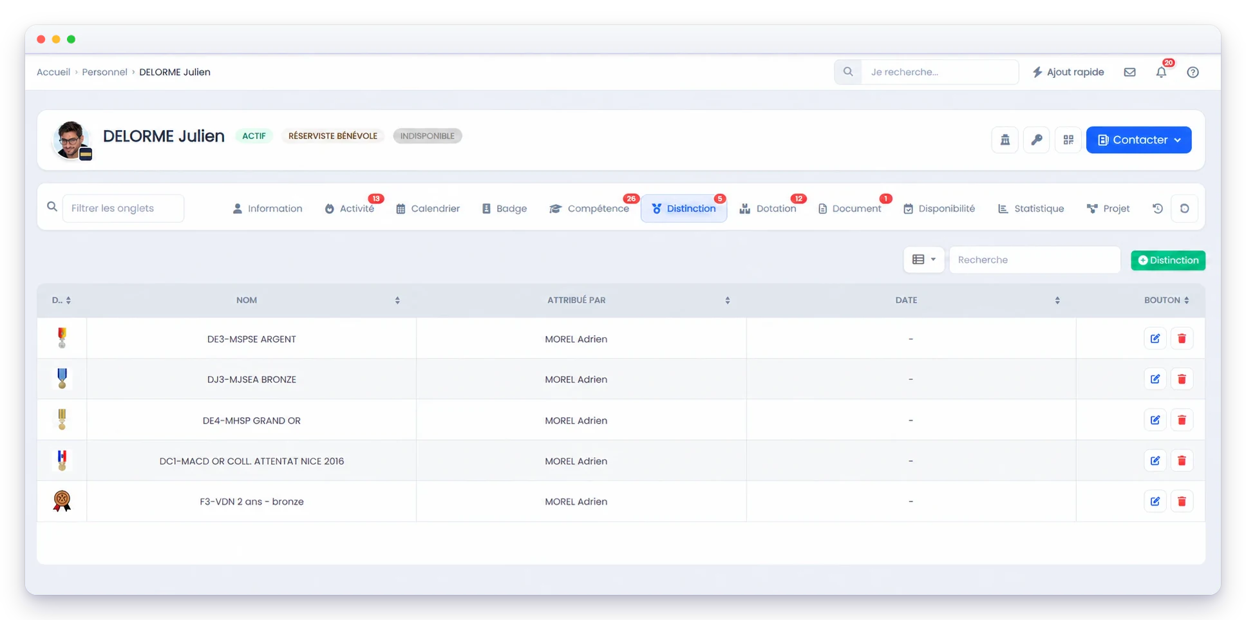
Task: Open the mail envelope icon
Action: pos(1129,72)
